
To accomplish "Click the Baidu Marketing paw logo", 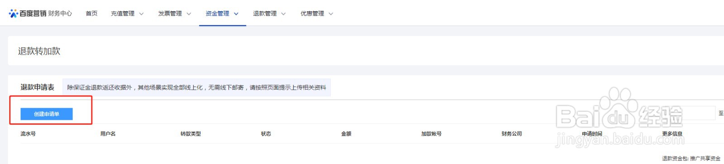I will pyautogui.click(x=13, y=14).
